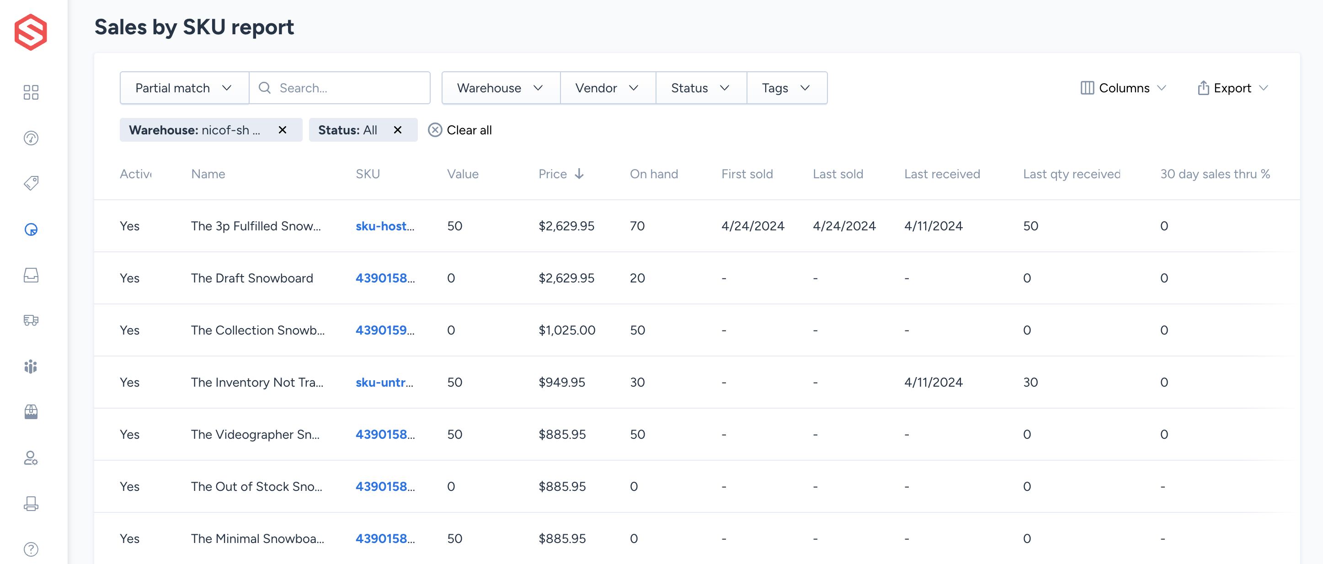Open the help question mark icon
The width and height of the screenshot is (1323, 564).
click(31, 549)
